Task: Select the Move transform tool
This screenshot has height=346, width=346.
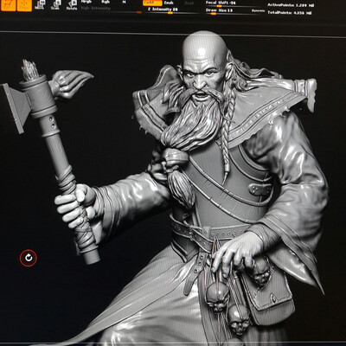Action: [40, 5]
